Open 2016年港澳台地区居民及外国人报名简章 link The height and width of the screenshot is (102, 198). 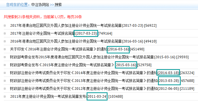(66, 41)
